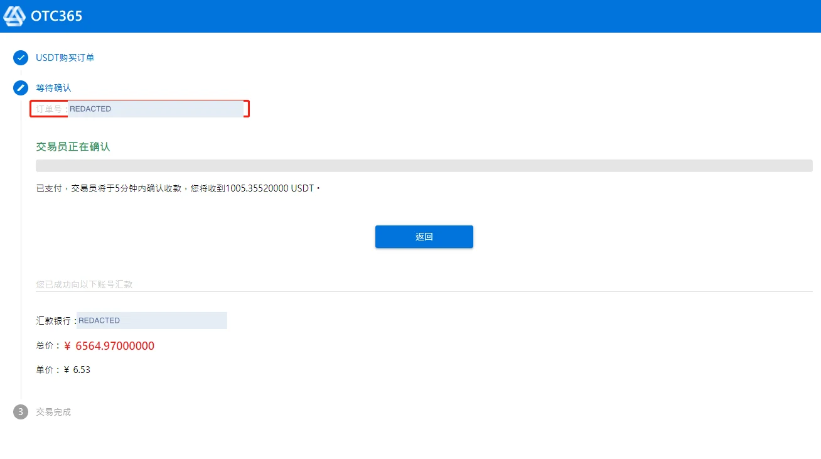Click the 汇款银行 redacted bank value

point(152,320)
